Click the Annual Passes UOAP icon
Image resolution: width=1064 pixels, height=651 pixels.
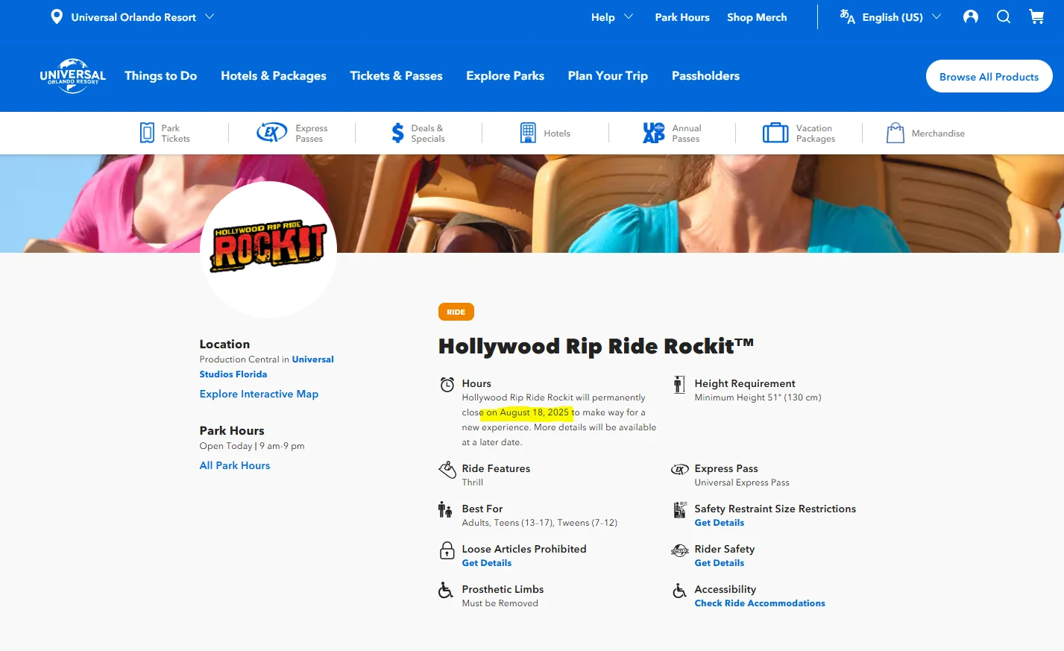tap(654, 133)
